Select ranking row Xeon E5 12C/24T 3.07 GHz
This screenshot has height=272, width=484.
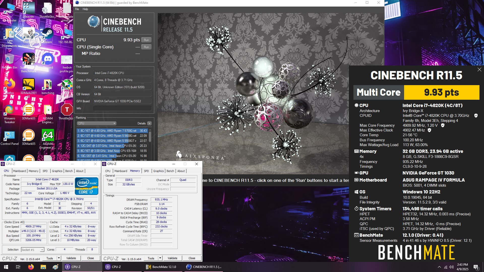tap(112, 146)
